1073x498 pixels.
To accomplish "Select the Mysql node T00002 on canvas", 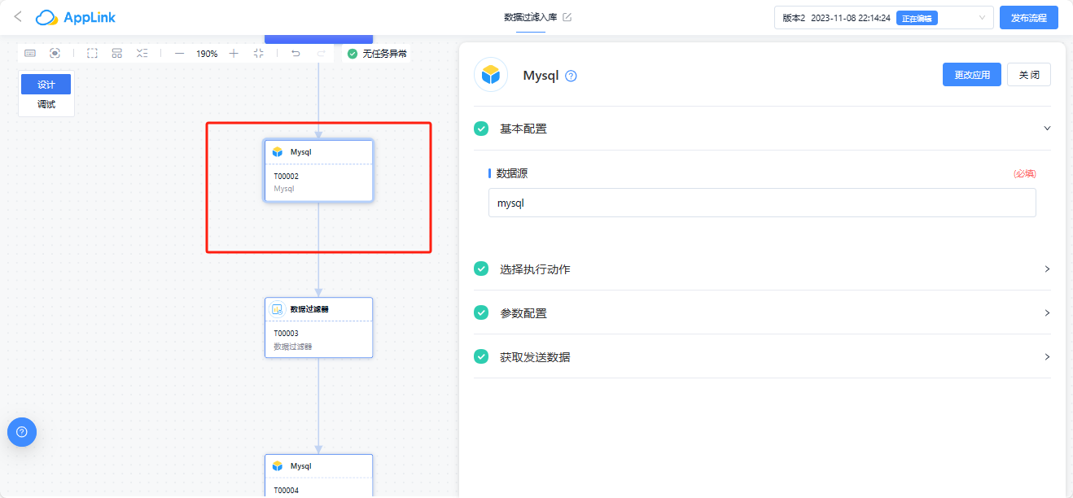I will pos(318,171).
